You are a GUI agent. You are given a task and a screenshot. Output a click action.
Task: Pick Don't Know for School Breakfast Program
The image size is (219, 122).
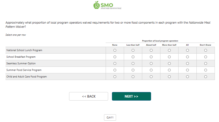point(206,57)
